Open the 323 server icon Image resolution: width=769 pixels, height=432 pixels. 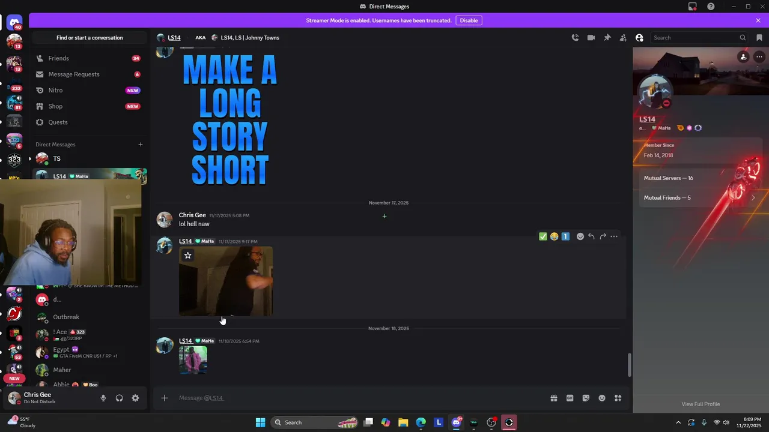pos(14,160)
